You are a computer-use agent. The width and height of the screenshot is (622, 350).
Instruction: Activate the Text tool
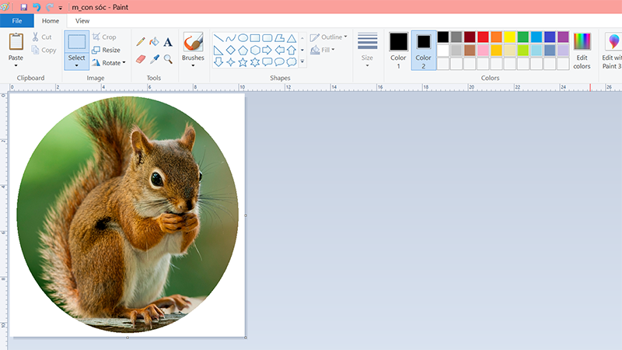168,42
